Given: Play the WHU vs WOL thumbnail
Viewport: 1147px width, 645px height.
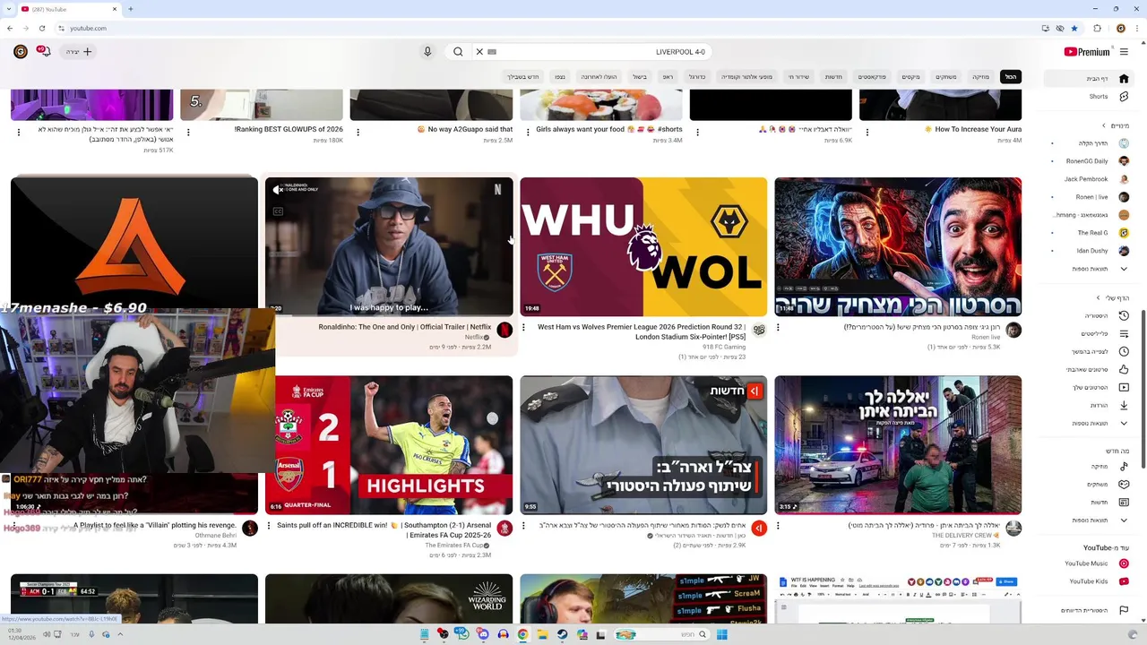Looking at the screenshot, I should [643, 246].
